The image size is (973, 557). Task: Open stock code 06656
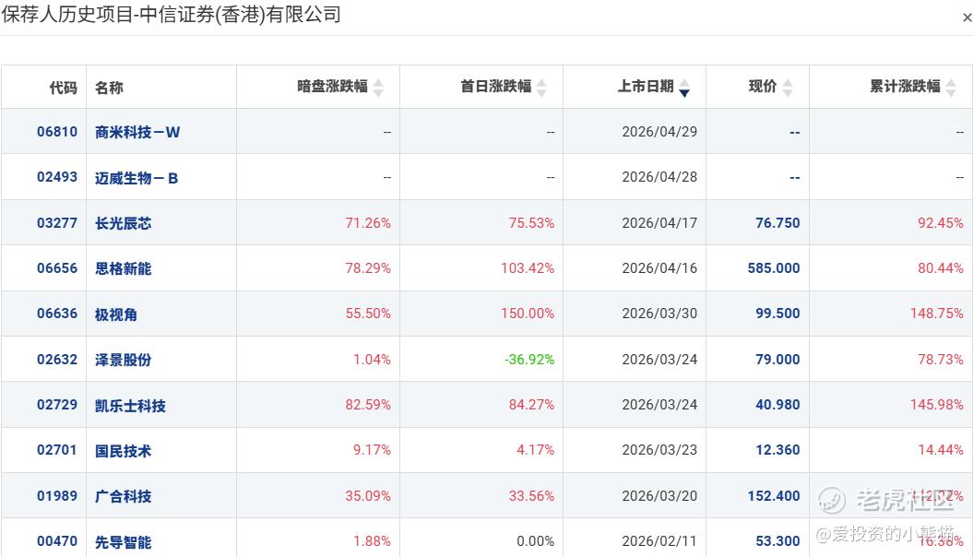[57, 268]
